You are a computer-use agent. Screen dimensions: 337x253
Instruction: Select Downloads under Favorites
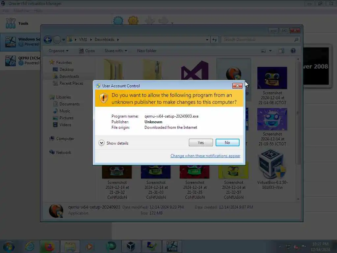tap(69, 76)
